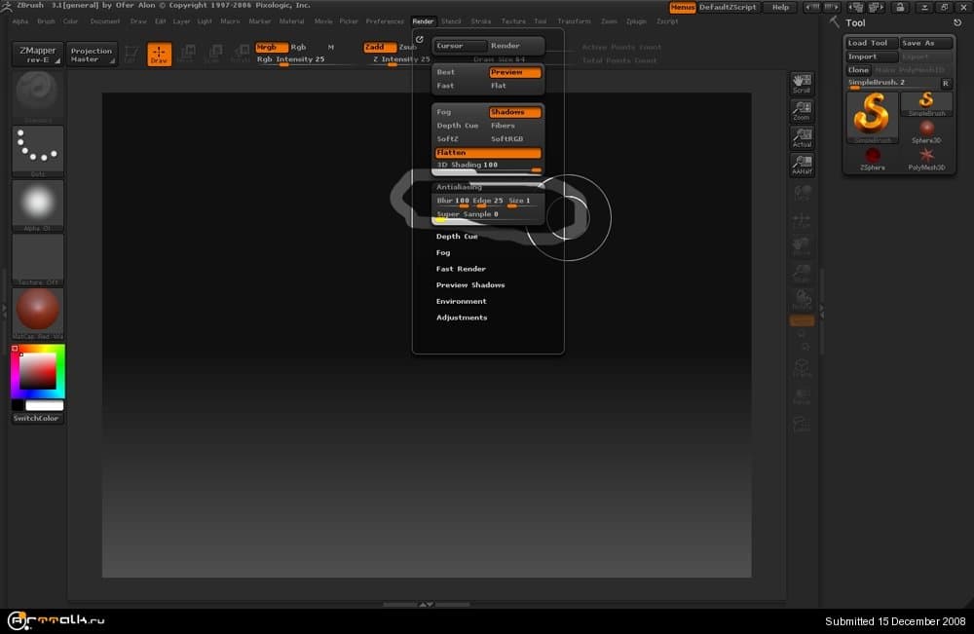The width and height of the screenshot is (974, 634).
Task: Select the Sphere3D tool
Action: 926,129
